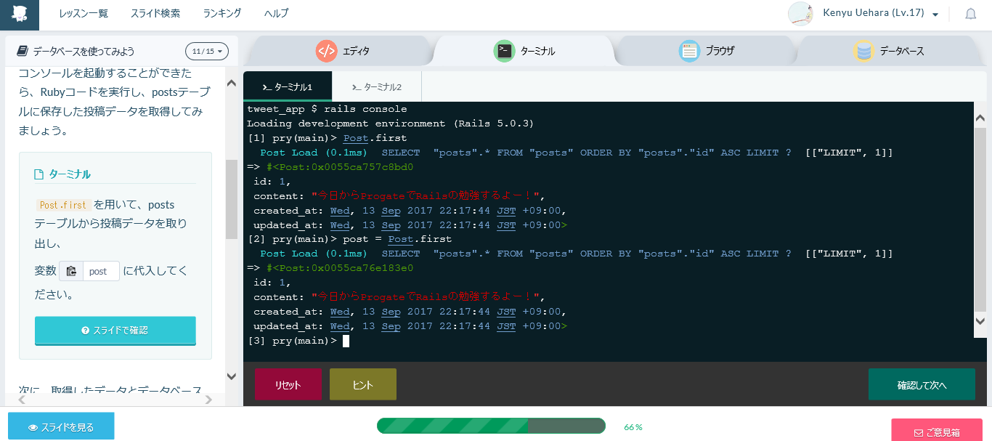The width and height of the screenshot is (992, 441).
Task: Switch to the ターミナル2 tab
Action: click(376, 87)
